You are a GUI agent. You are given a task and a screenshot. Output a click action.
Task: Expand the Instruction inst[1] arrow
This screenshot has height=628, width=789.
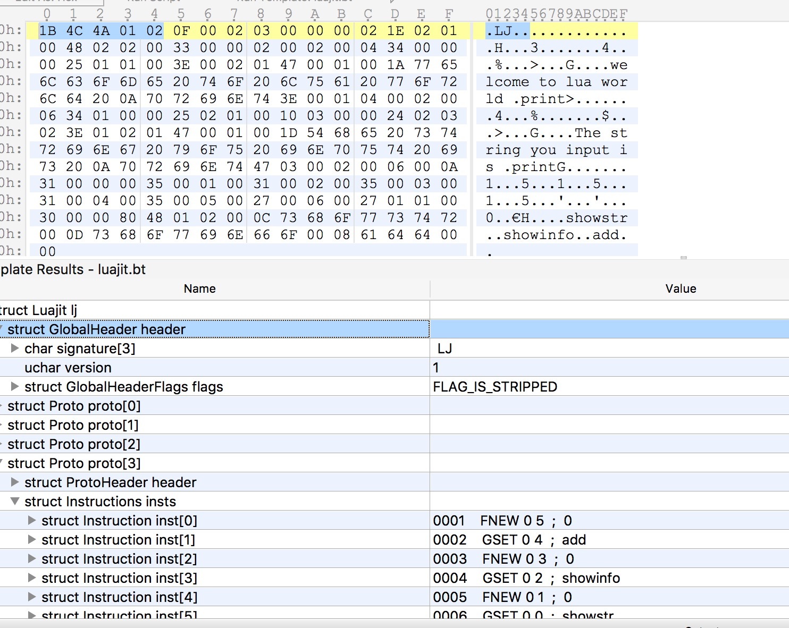(32, 540)
